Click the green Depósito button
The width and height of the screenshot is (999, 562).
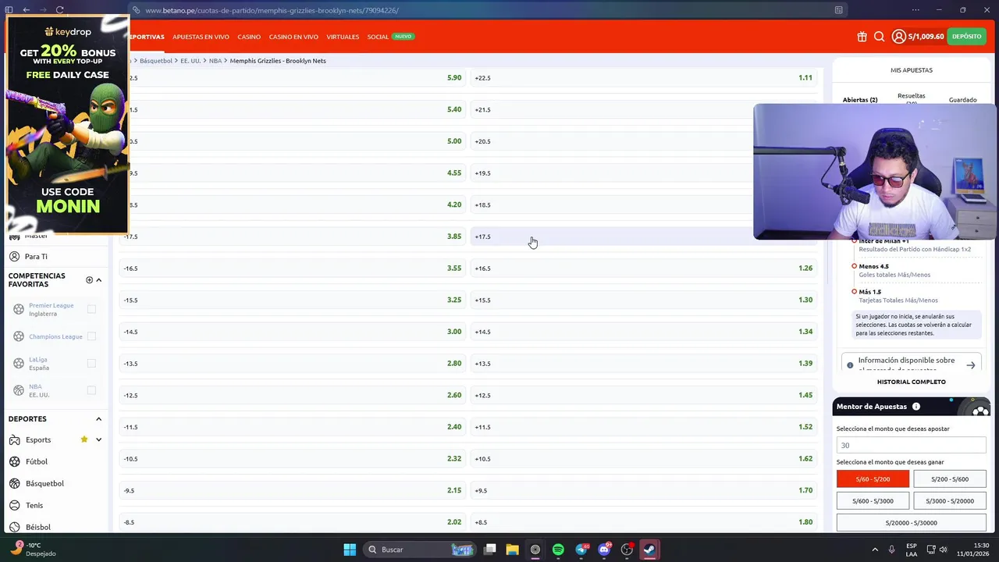[966, 37]
